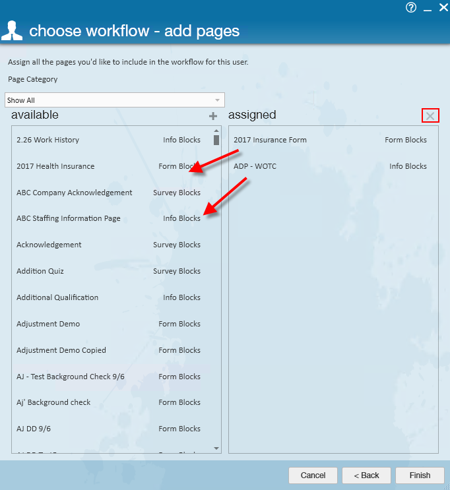Select Addition Quiz page

click(108, 271)
